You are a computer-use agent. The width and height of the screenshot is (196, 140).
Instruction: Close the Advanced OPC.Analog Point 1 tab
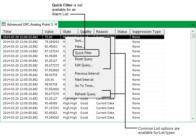(56, 24)
